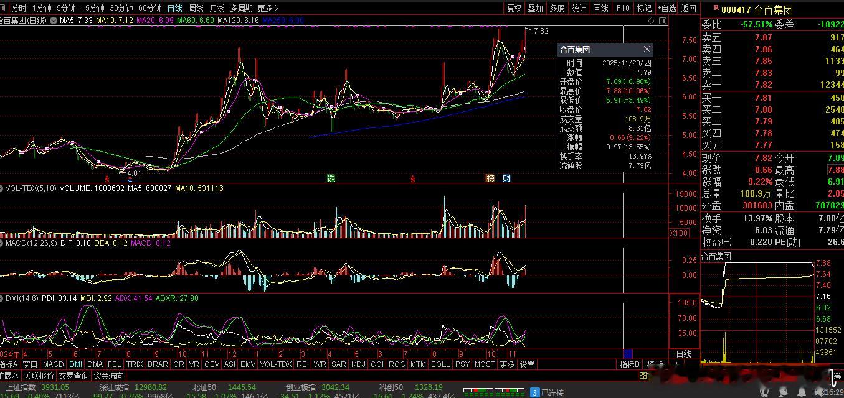Select the ASI indicator
Image resolution: width=844 pixels, height=398 pixels.
pos(230,364)
